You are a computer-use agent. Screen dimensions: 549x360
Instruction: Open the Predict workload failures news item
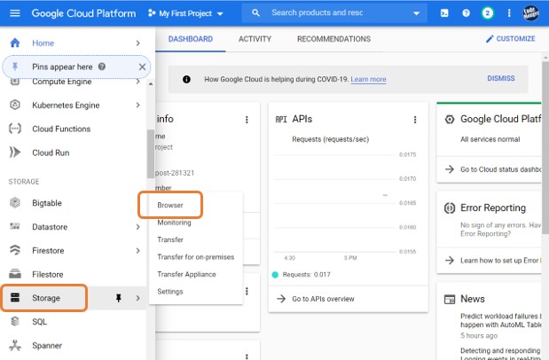coord(501,320)
